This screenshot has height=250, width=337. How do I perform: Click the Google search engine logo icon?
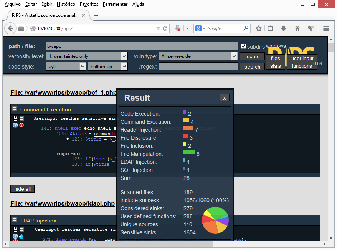pyautogui.click(x=198, y=28)
